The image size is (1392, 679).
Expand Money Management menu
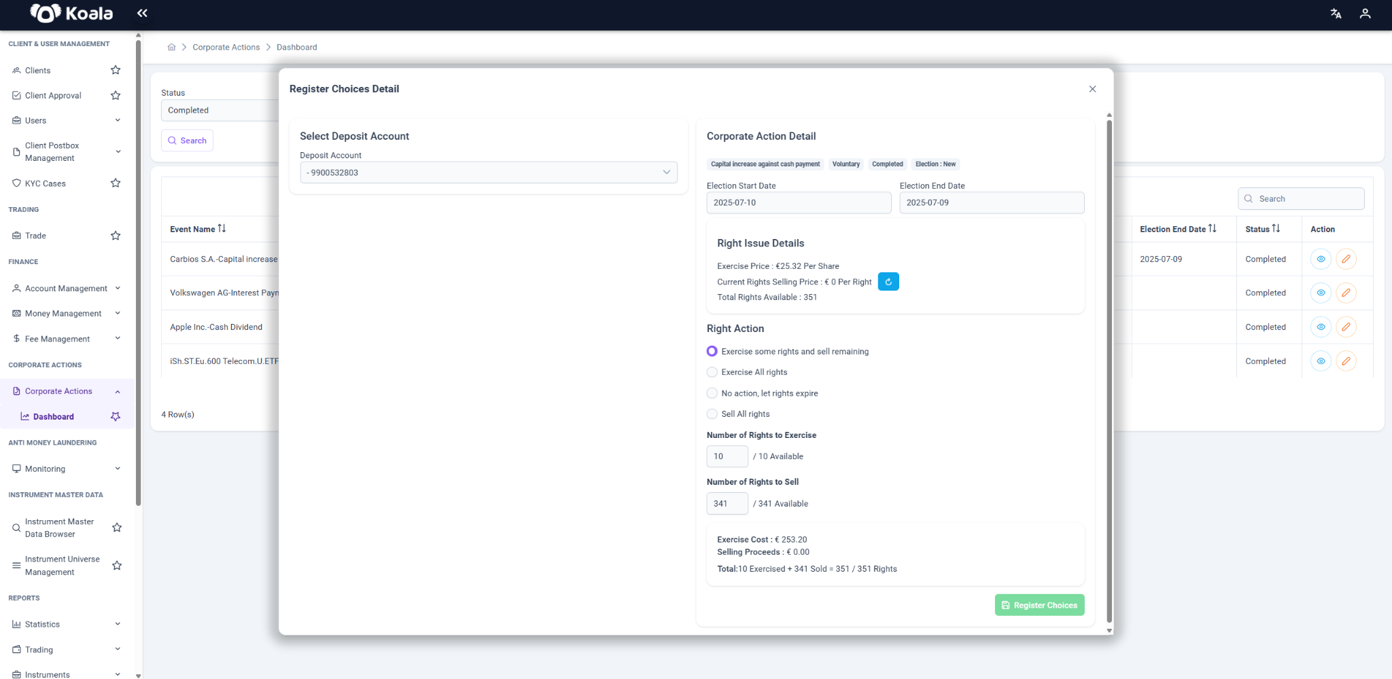pos(118,313)
